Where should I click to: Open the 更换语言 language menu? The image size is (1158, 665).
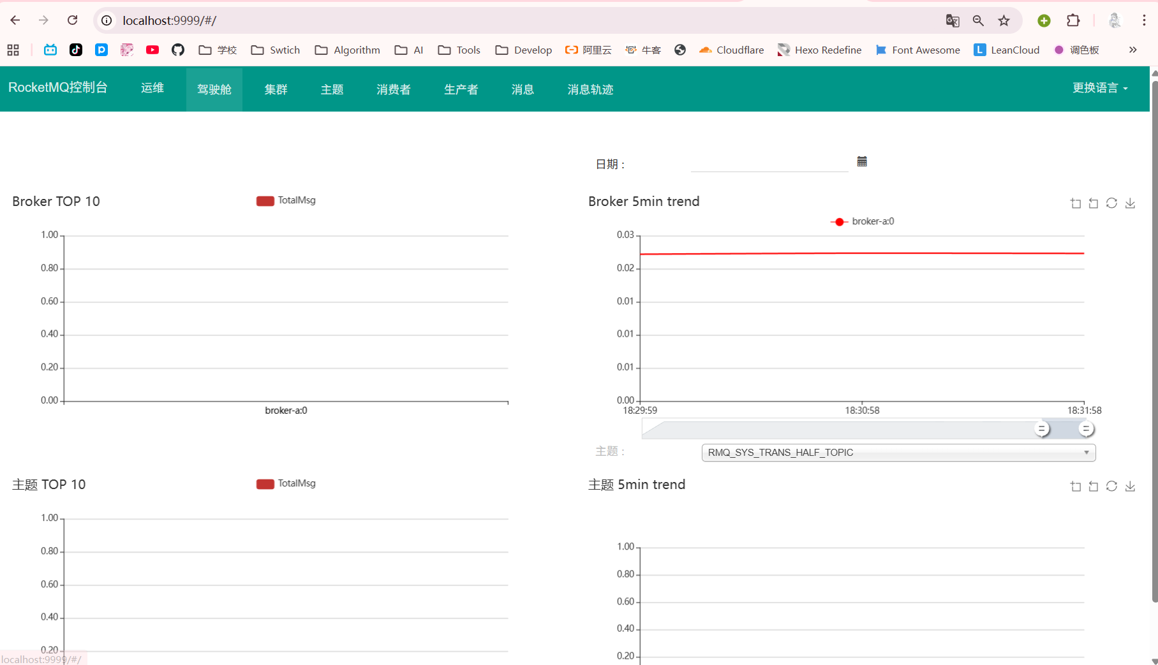pyautogui.click(x=1099, y=88)
